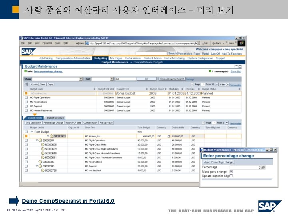Viewport: 288px width, 216px height.
Task: Open the page selector dropdown From 2
Action: pyautogui.click(x=227, y=123)
